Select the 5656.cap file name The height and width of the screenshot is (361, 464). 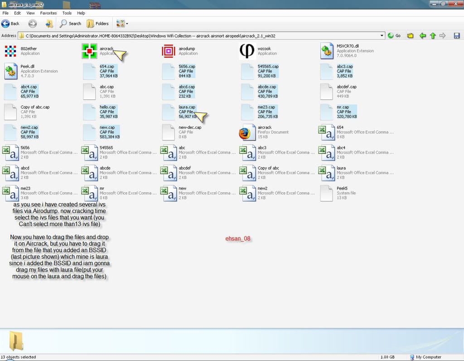187,66
